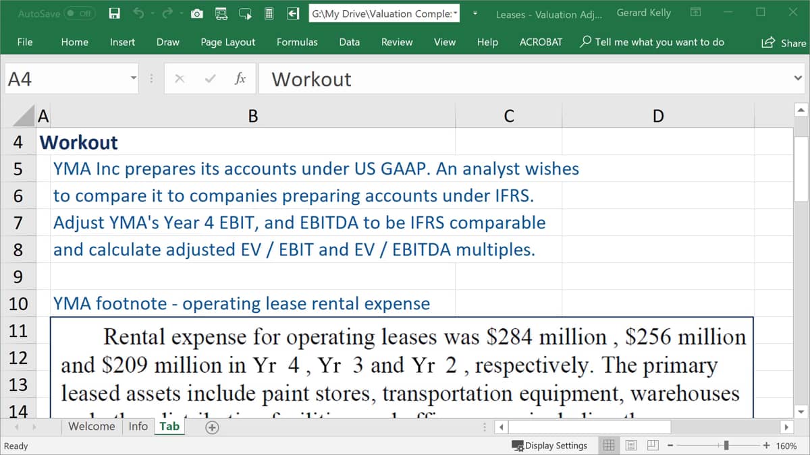Toggle the AutoSave switch
Screen dimensions: 810x455
[x=79, y=13]
